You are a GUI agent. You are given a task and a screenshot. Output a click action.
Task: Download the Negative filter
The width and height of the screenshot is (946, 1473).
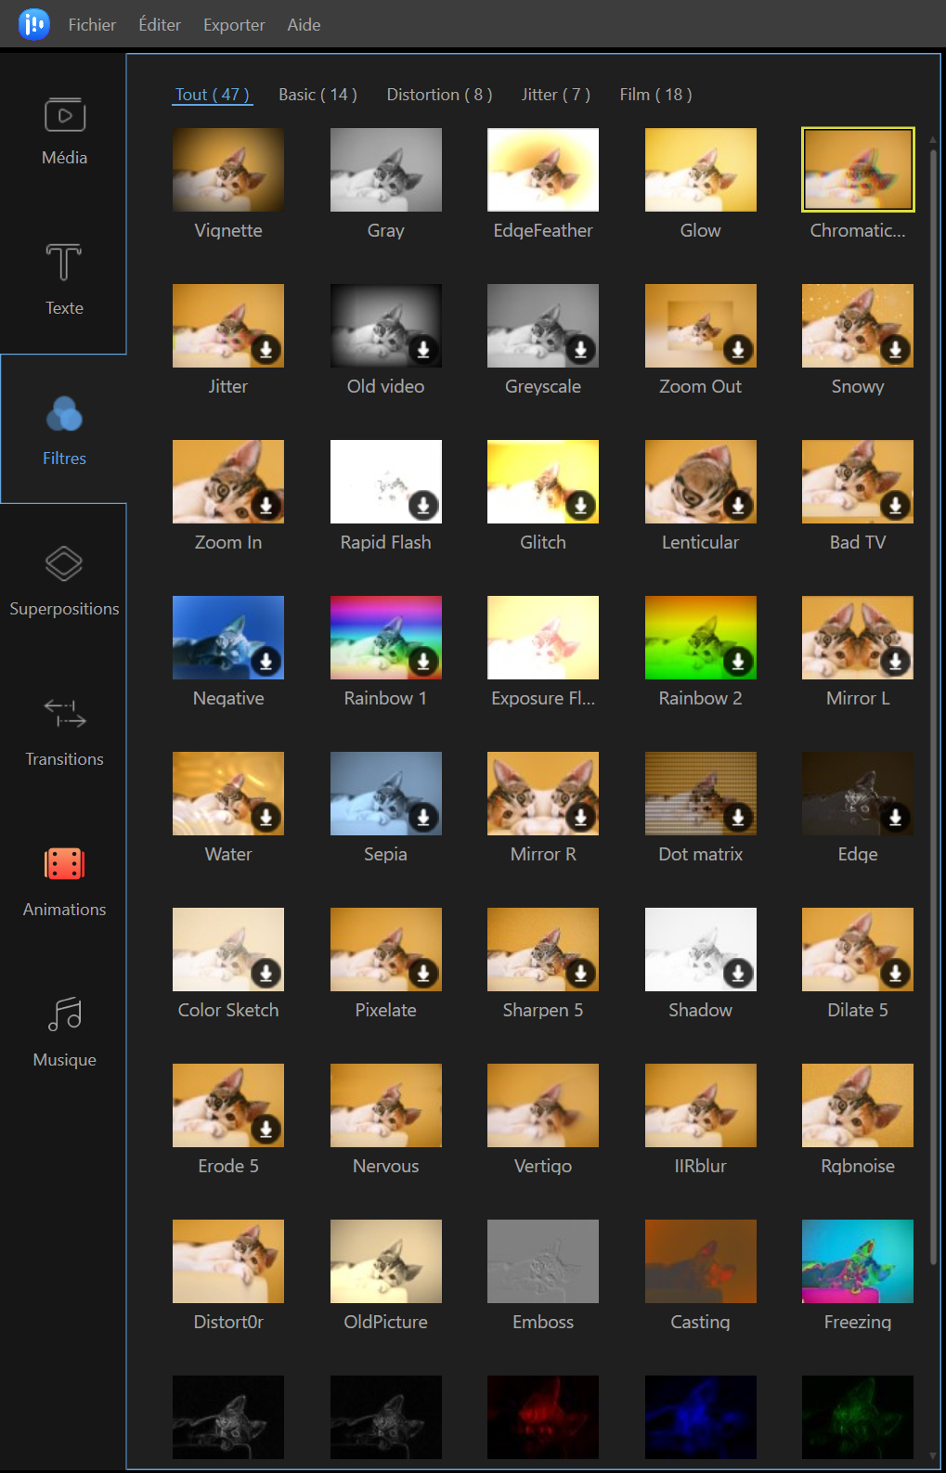point(266,662)
